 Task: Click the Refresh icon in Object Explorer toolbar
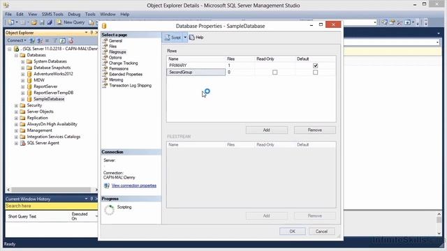coord(62,40)
